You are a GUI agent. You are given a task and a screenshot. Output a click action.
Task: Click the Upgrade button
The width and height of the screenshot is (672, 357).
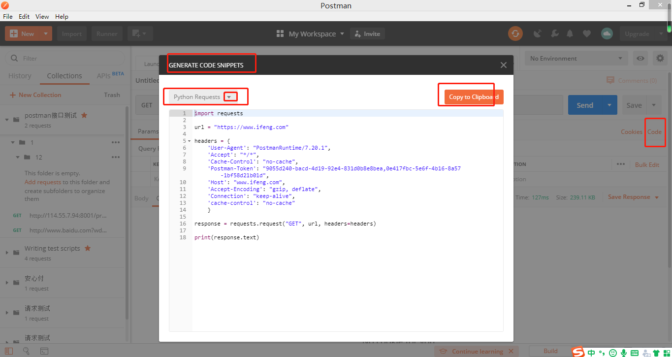(637, 33)
